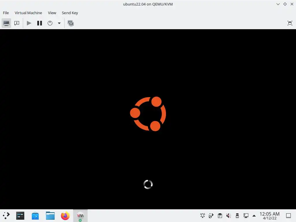296x222 pixels.
Task: Open the View menu
Action: point(52,13)
